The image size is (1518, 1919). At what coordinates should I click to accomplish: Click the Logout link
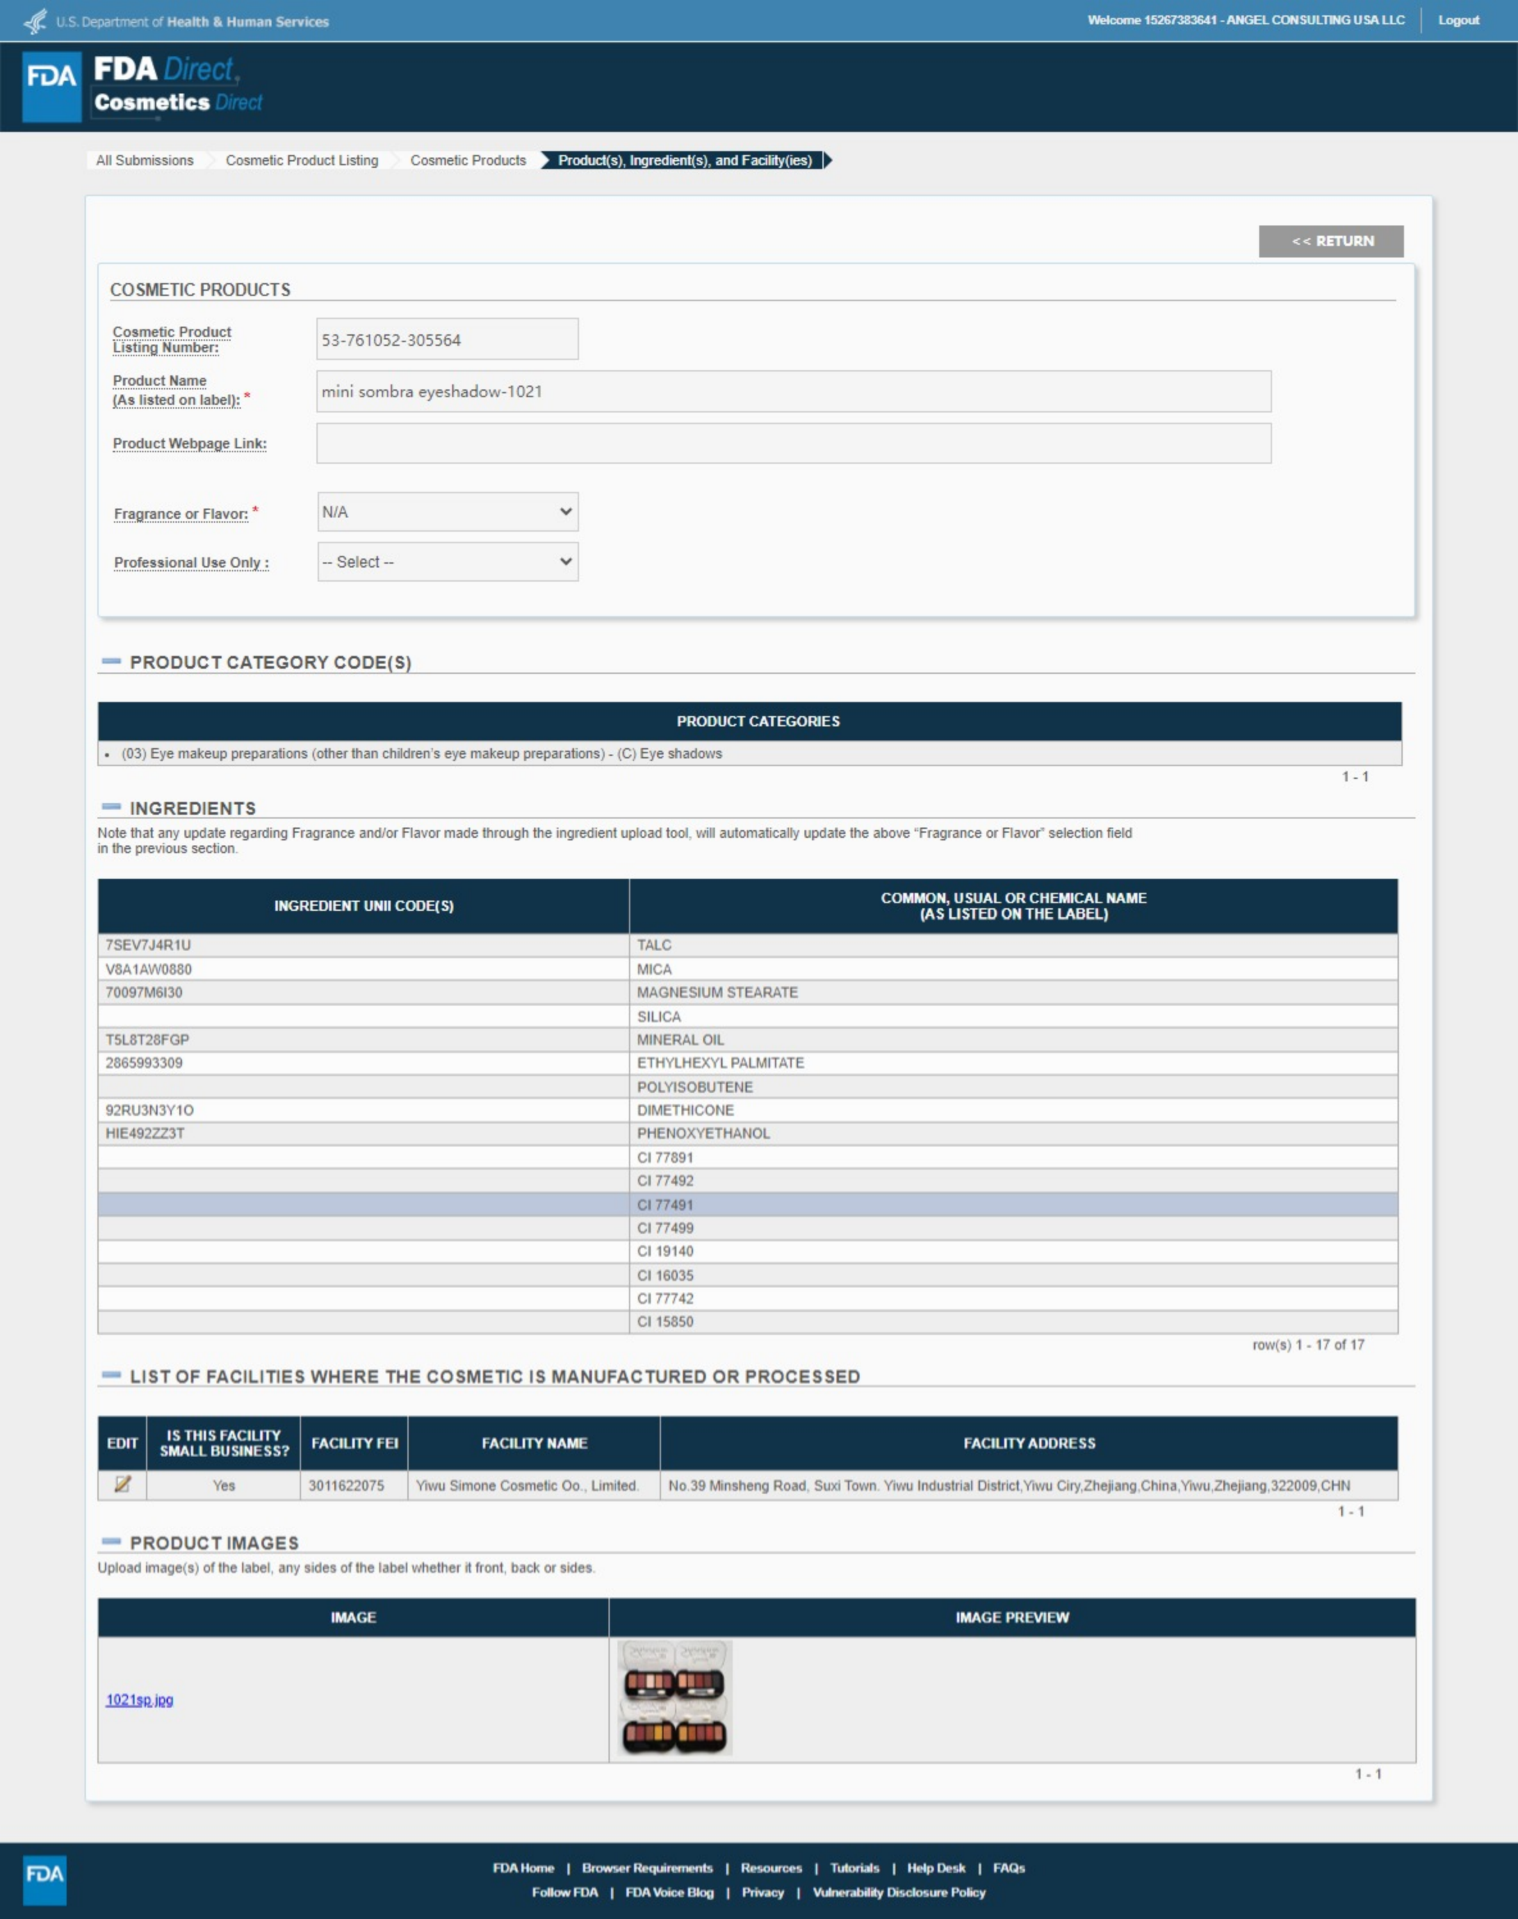coord(1458,20)
